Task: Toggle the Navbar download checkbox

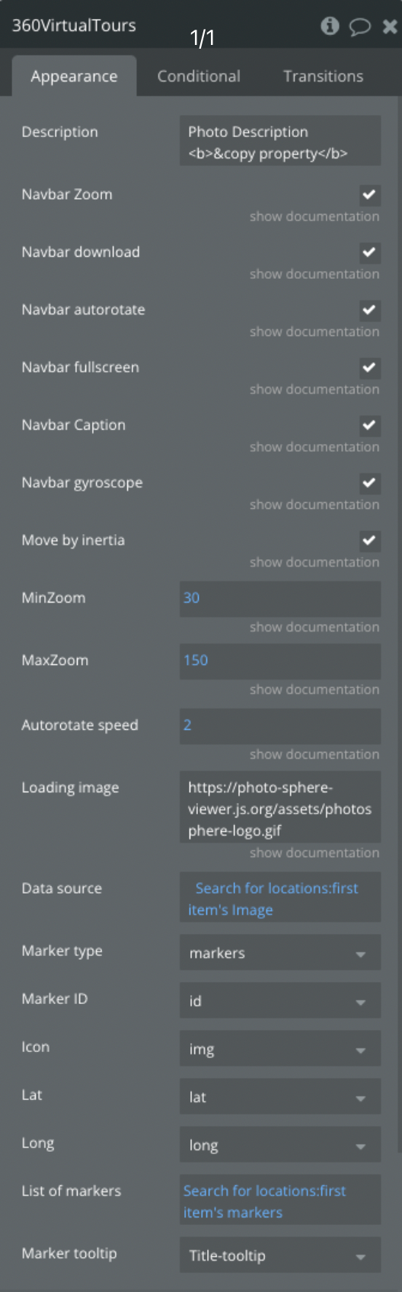Action: 369,252
